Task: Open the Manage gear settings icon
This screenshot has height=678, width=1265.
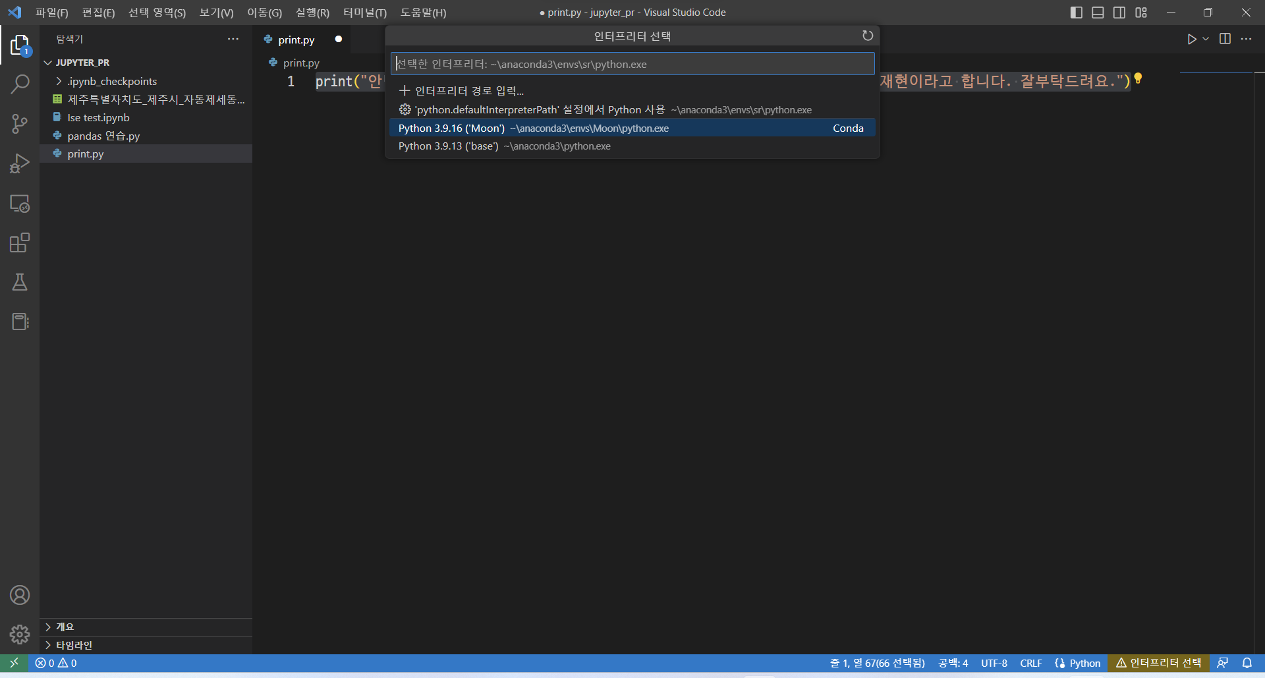Action: click(x=20, y=635)
